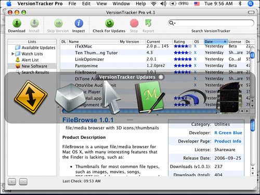
Task: Sort by Current column header
Action: click(159, 42)
